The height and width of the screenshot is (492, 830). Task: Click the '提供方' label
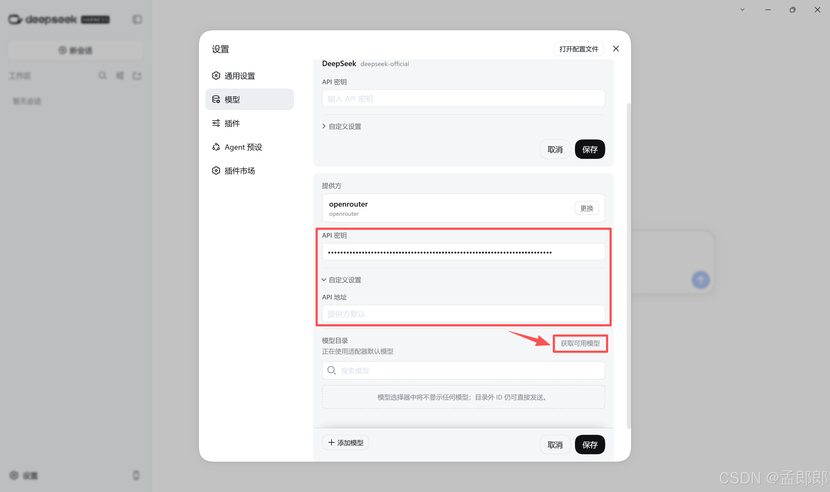[331, 186]
